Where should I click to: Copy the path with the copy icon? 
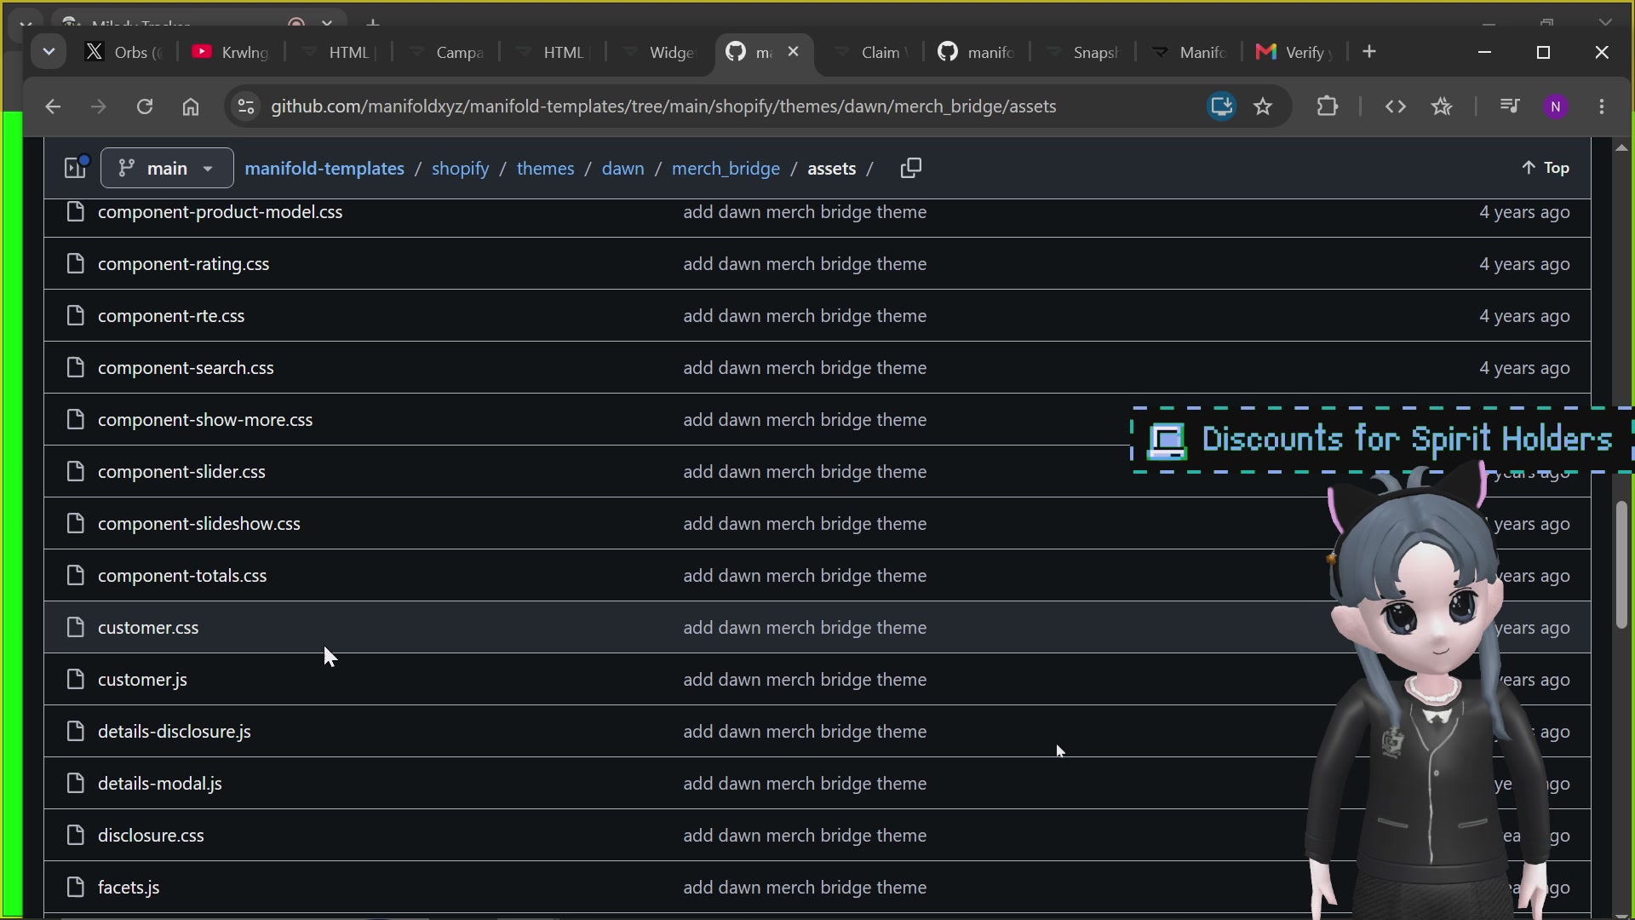tap(910, 168)
